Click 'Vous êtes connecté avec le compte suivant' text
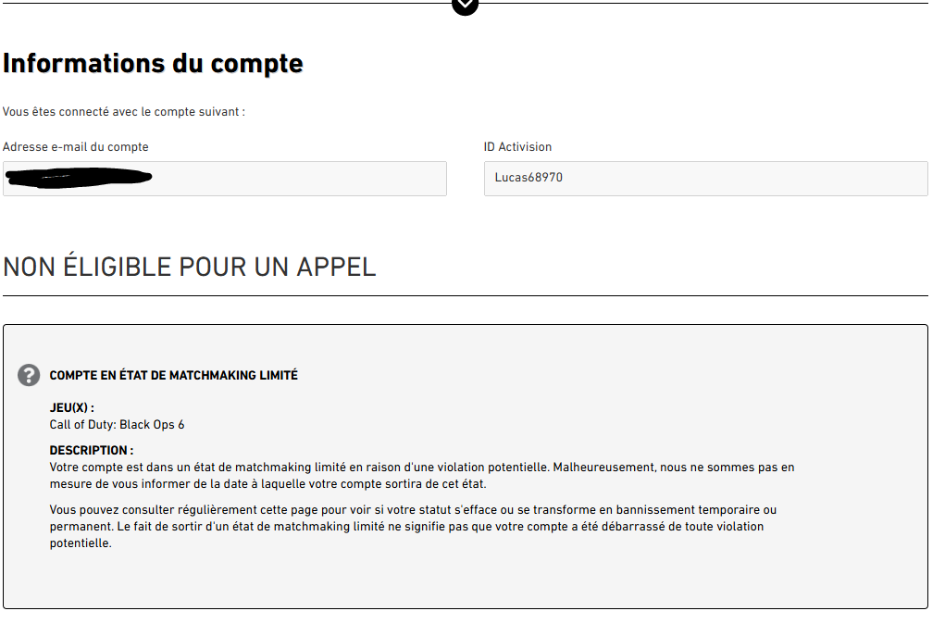This screenshot has height=636, width=945. [123, 111]
